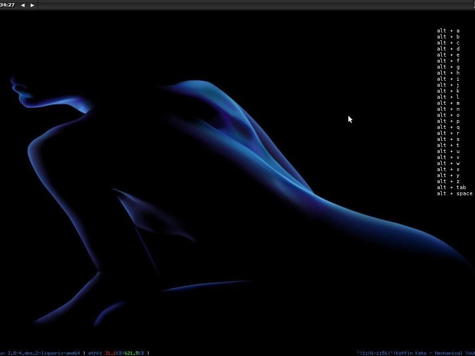Click the 'alt + t' shortcut line

448,145
